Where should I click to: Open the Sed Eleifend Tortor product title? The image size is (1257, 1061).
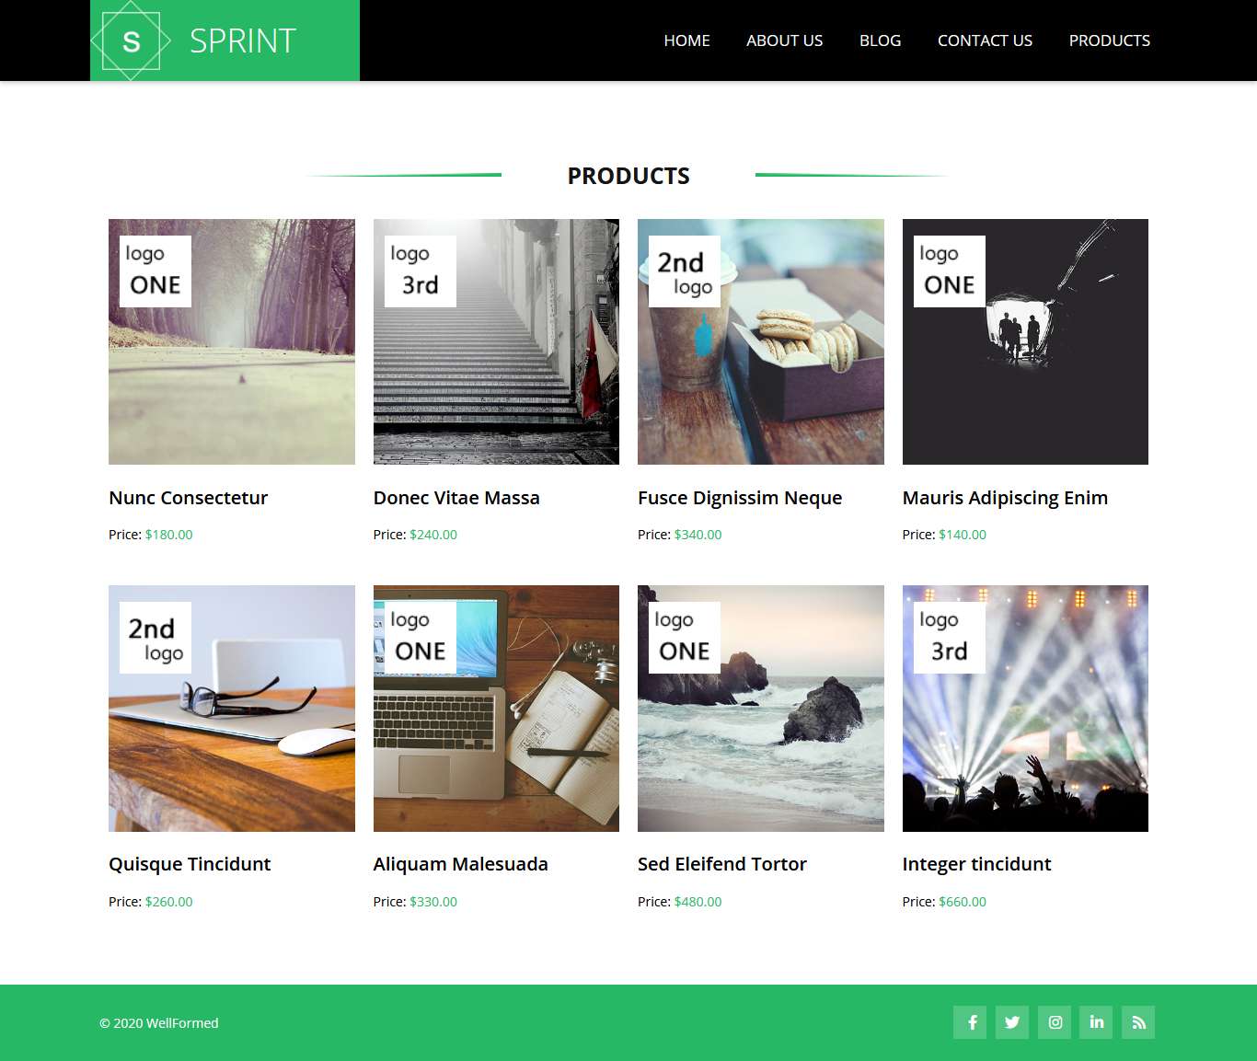[722, 864]
